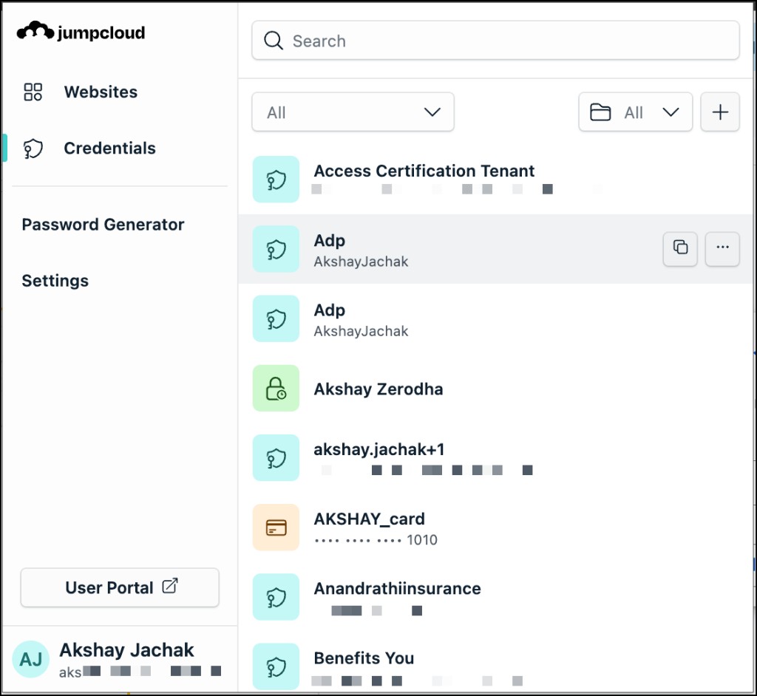Click the akshay.jachak+1 entry icon

tap(276, 457)
